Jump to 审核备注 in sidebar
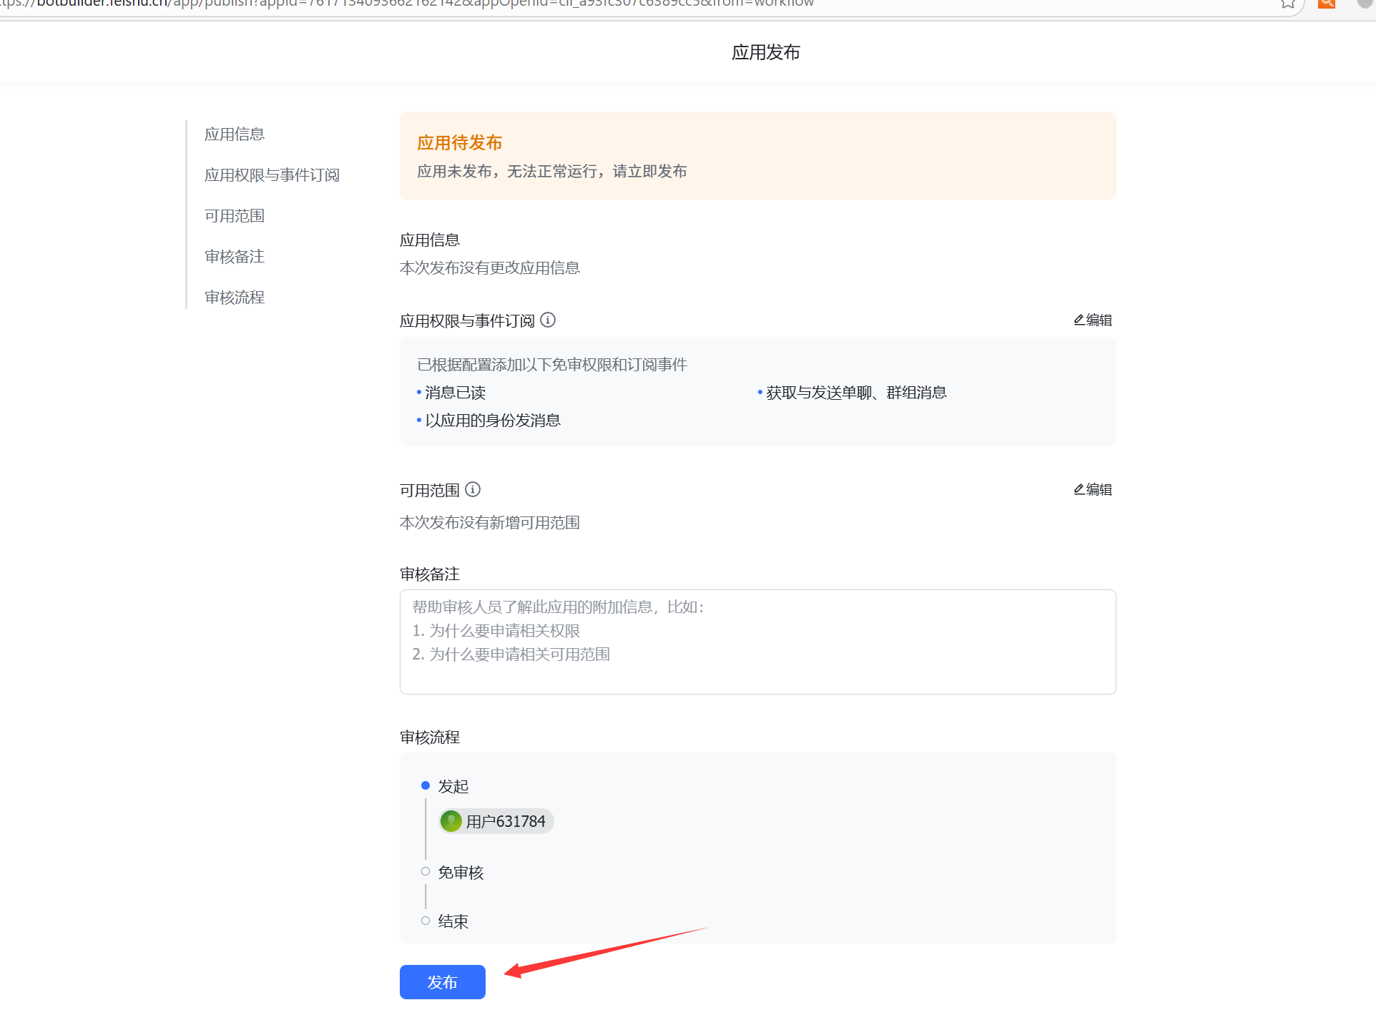Screen dimensions: 1376x1020 coord(235,257)
